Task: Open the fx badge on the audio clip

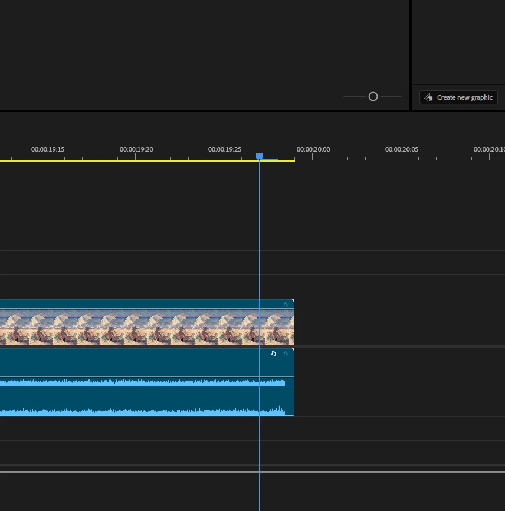Action: click(286, 353)
